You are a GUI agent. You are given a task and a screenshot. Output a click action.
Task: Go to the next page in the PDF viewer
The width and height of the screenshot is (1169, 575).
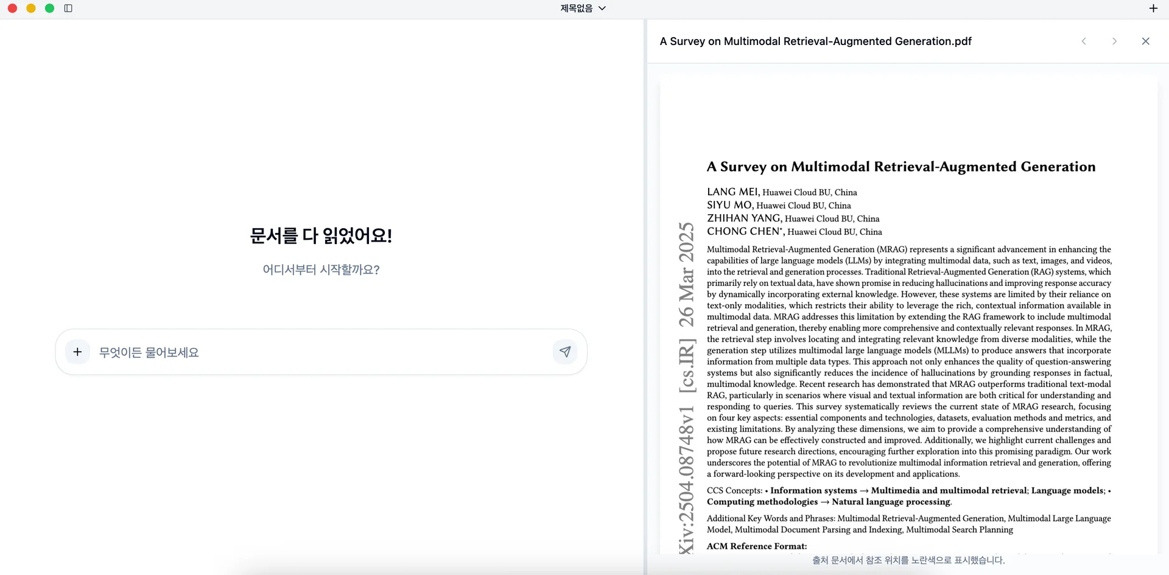click(1114, 41)
